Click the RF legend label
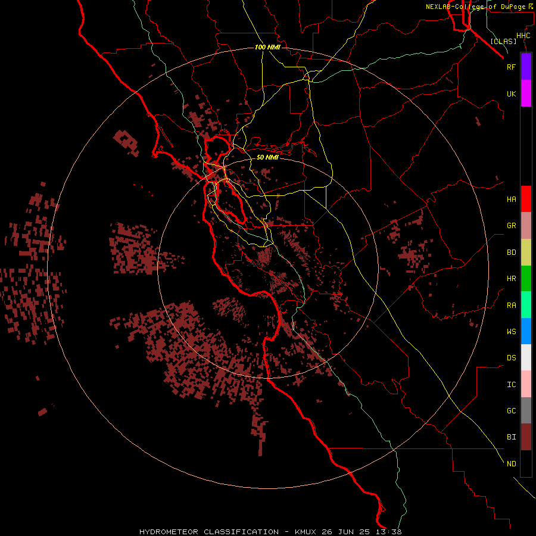Viewport: 536px width, 536px height. coord(511,67)
